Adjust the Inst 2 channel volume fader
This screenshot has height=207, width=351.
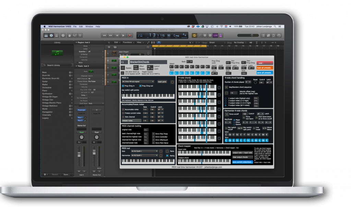(79, 154)
